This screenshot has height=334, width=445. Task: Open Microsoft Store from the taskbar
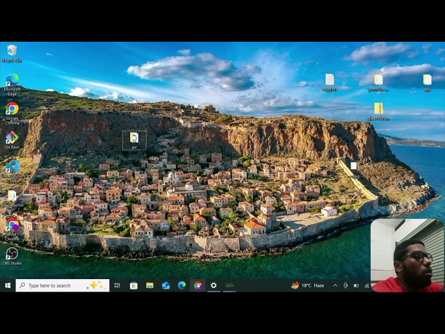click(x=133, y=285)
